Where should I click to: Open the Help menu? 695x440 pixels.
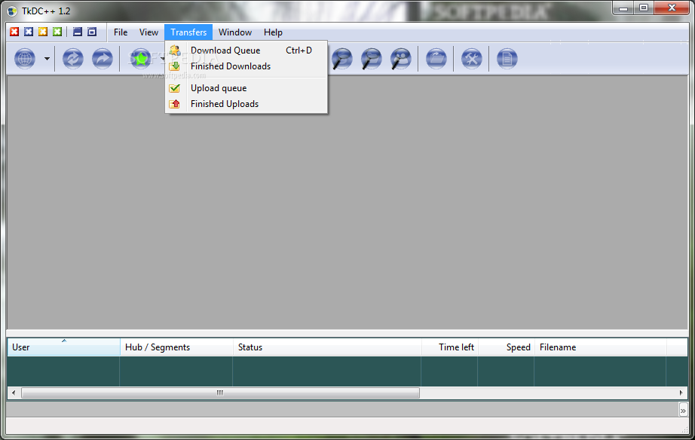[x=273, y=32]
